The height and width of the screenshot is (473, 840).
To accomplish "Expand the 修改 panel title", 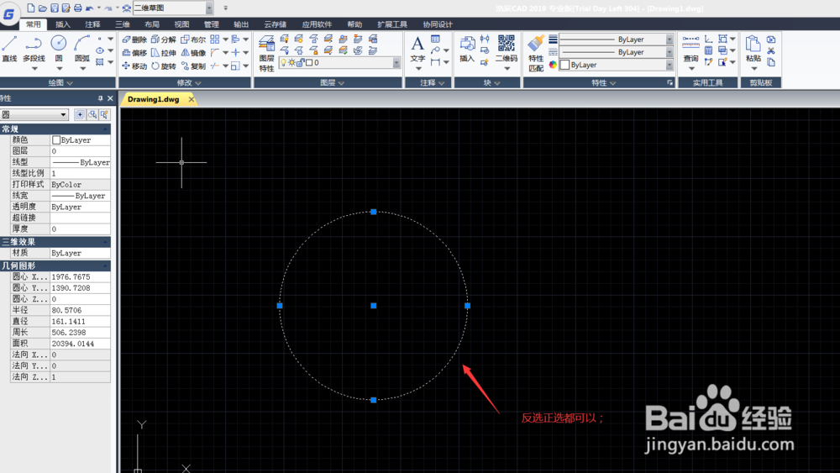I will (x=185, y=82).
